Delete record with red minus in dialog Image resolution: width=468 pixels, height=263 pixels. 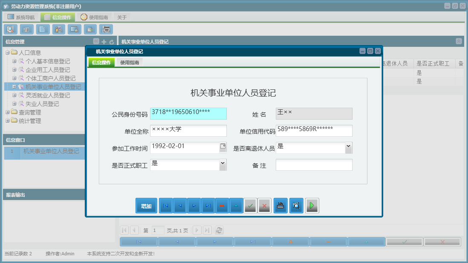coord(222,206)
